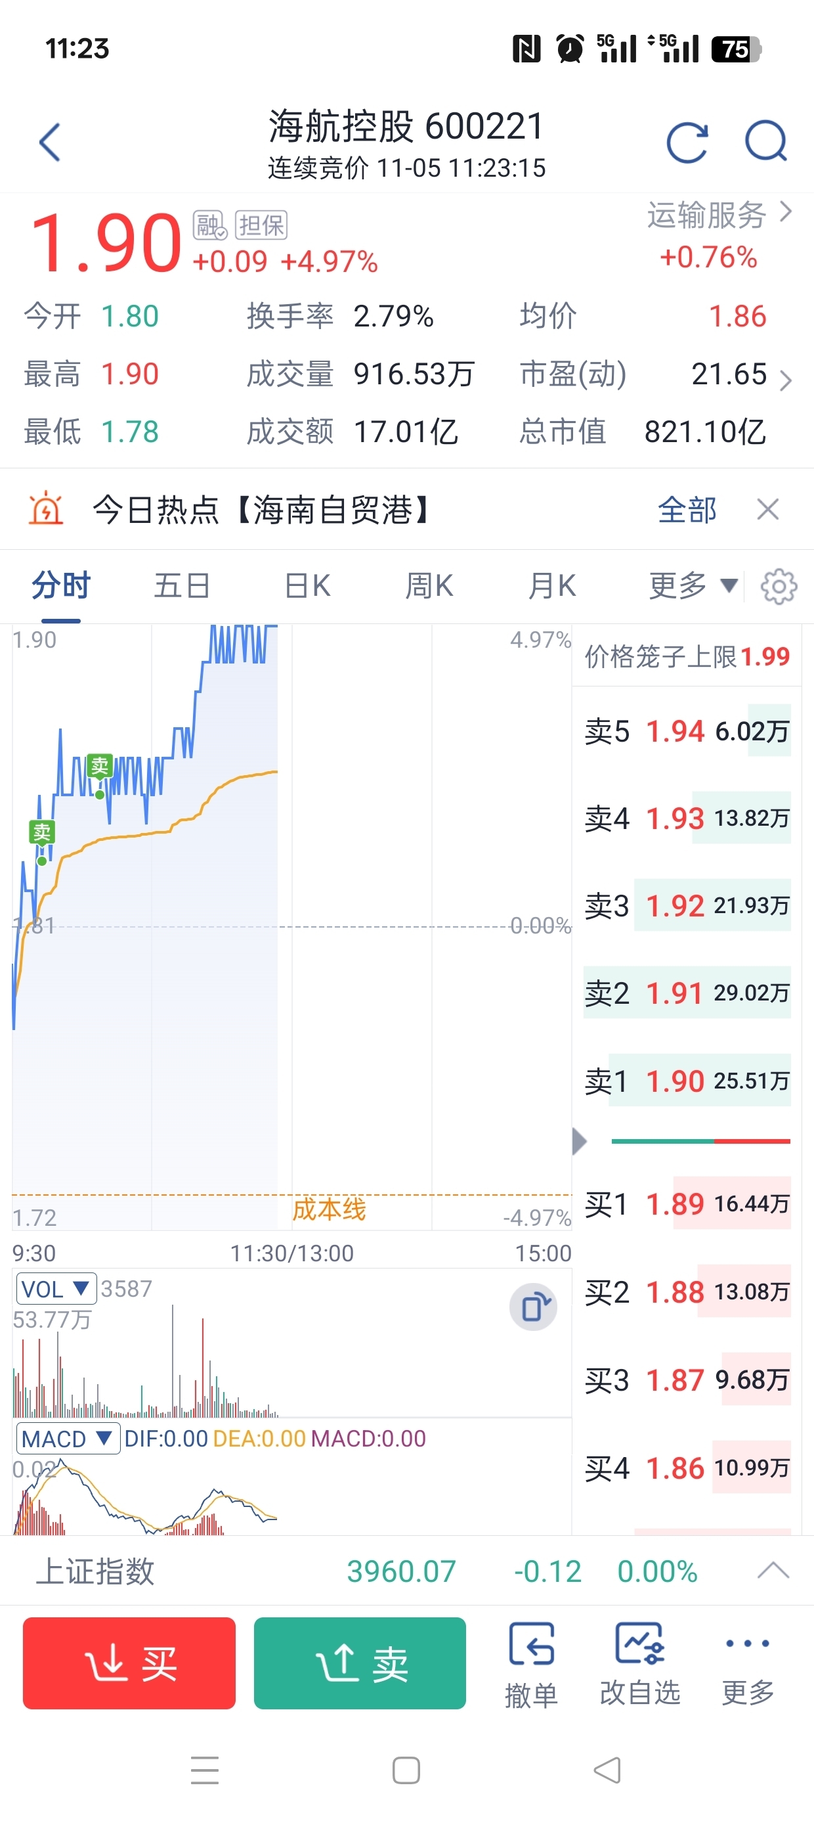814x1821 pixels.
Task: Open chart settings gear icon
Action: [779, 586]
